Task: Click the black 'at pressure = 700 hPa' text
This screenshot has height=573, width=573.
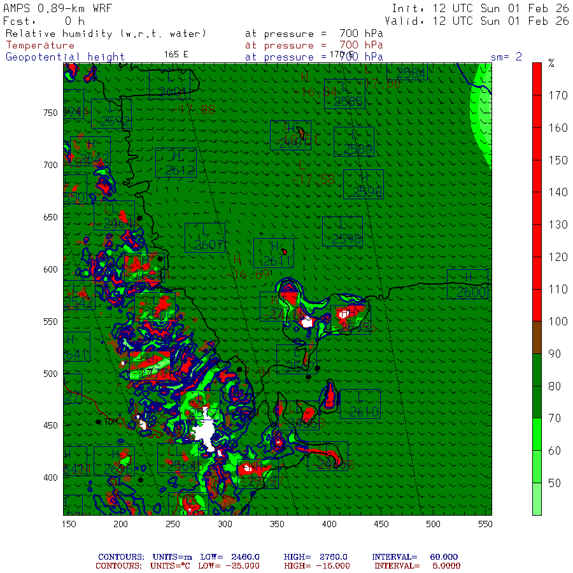Action: [x=314, y=34]
